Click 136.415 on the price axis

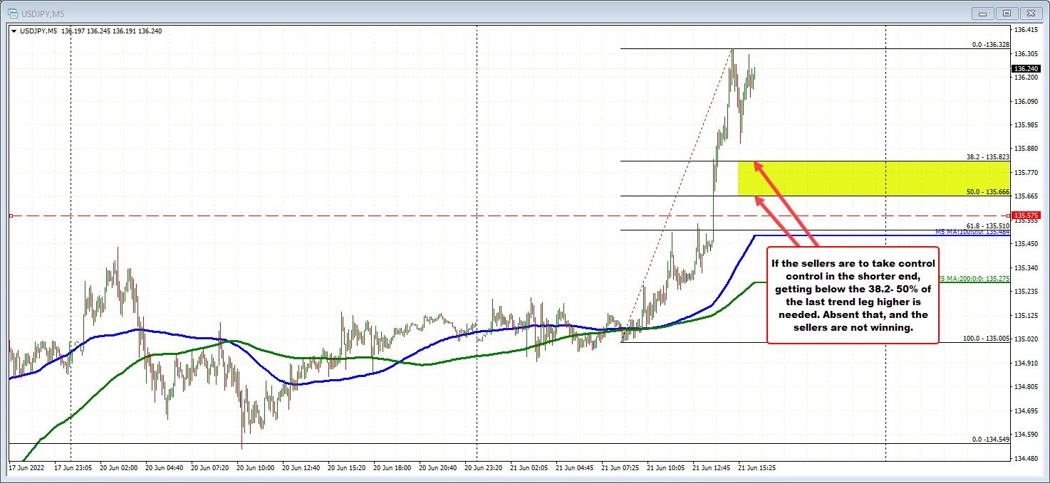1026,30
